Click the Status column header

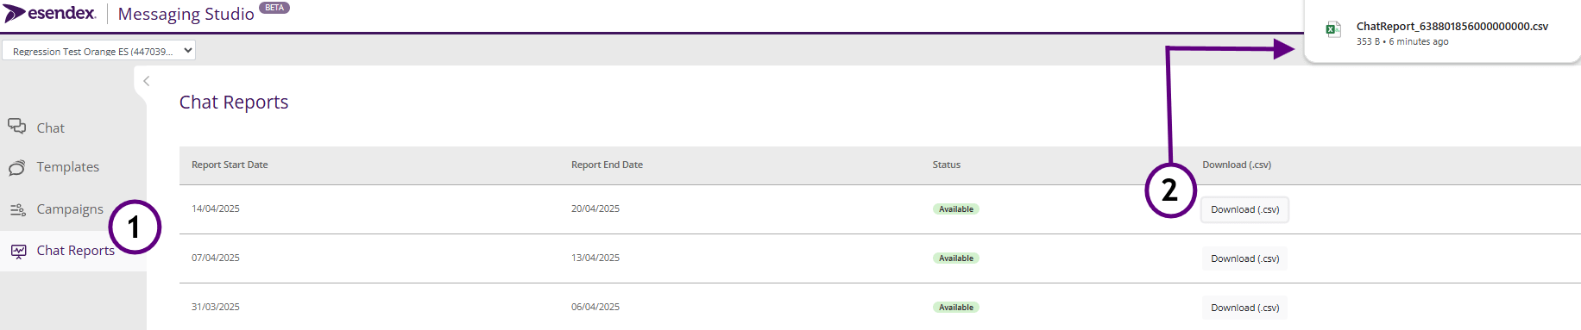pyautogui.click(x=946, y=165)
